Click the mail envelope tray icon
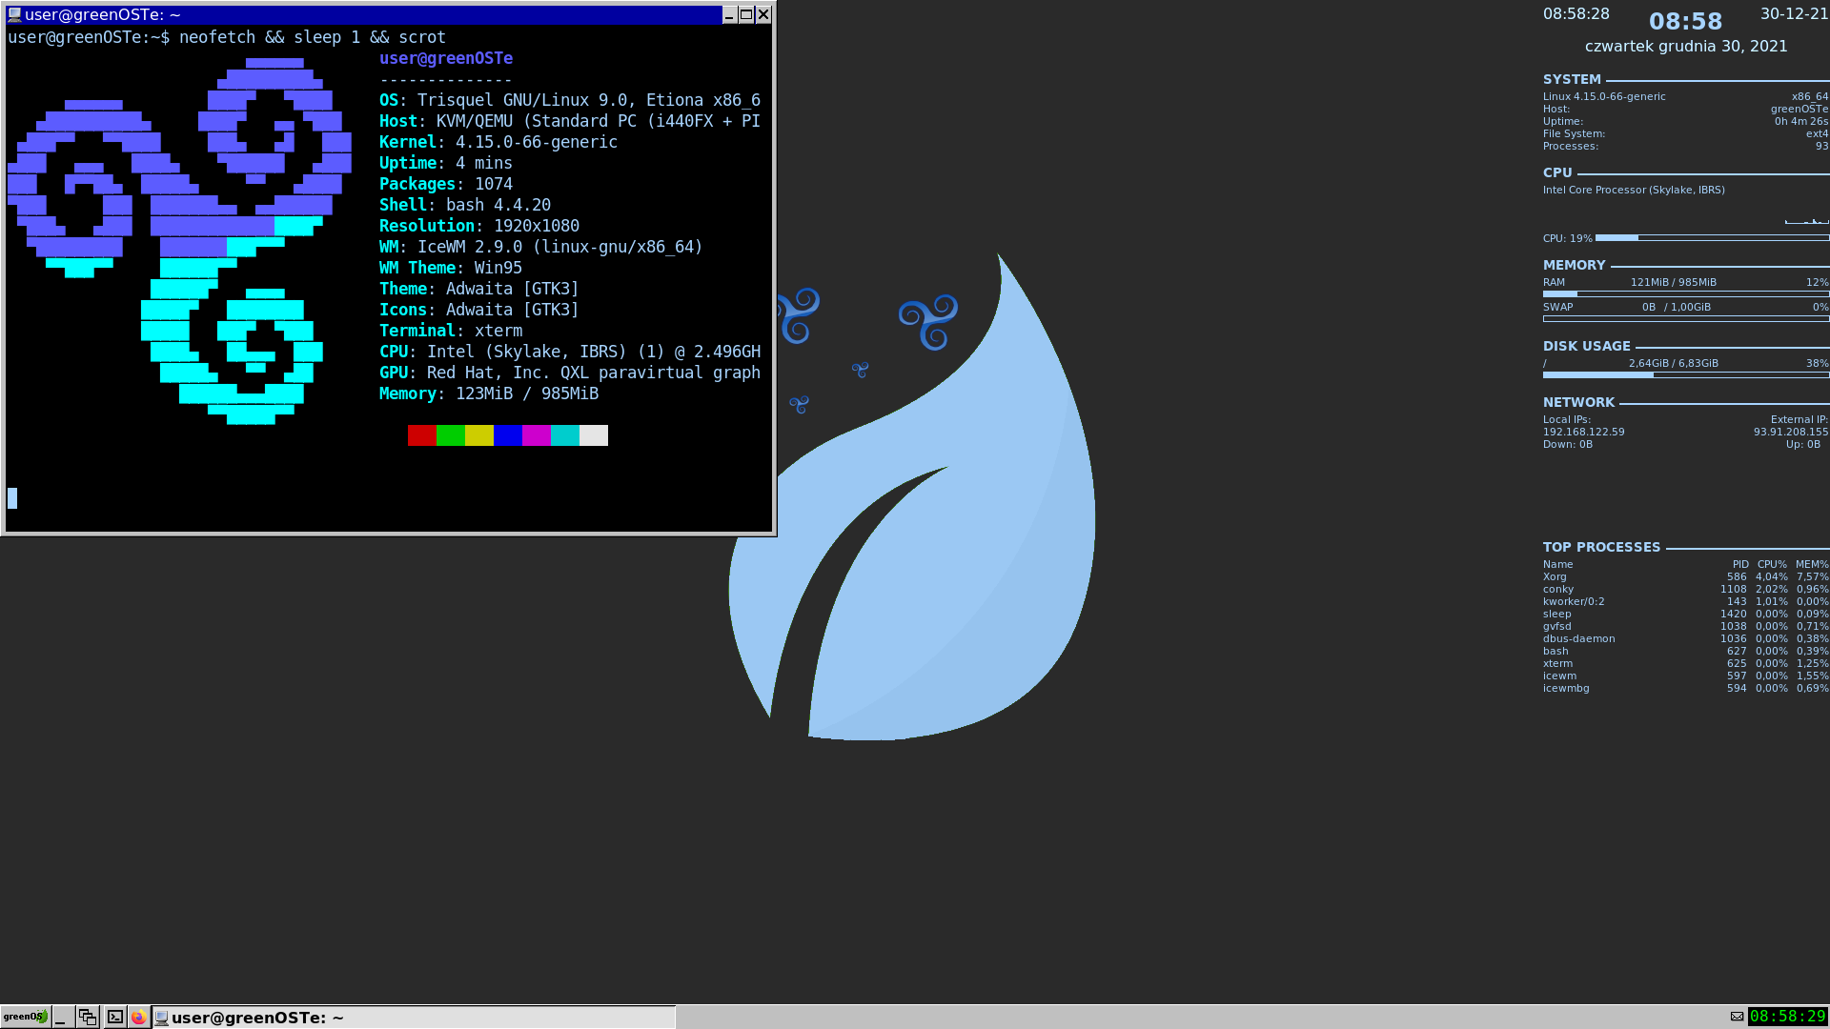This screenshot has width=1830, height=1029. pos(1737,1017)
